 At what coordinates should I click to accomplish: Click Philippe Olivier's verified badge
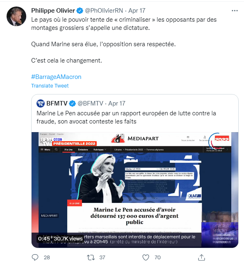[x=80, y=11]
